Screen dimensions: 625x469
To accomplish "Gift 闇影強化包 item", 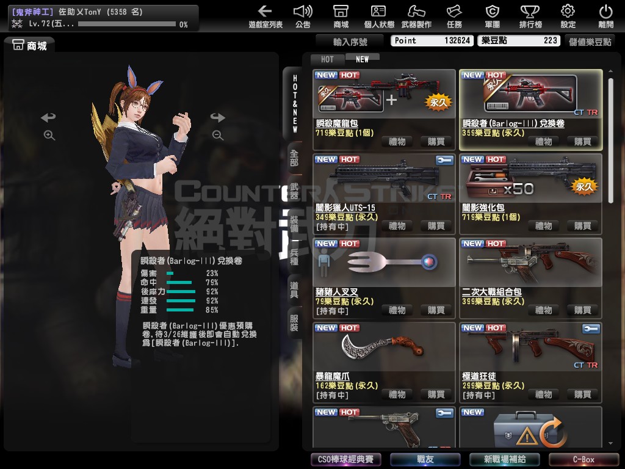I will pos(543,226).
